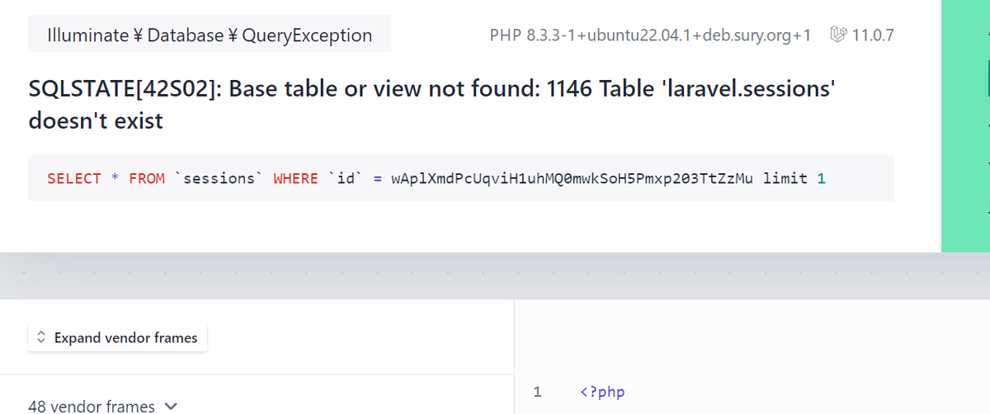Click the Laravel version 11.0.7 text
The height and width of the screenshot is (414, 990).
872,35
